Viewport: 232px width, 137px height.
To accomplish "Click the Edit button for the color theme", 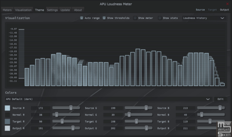I will (220, 99).
